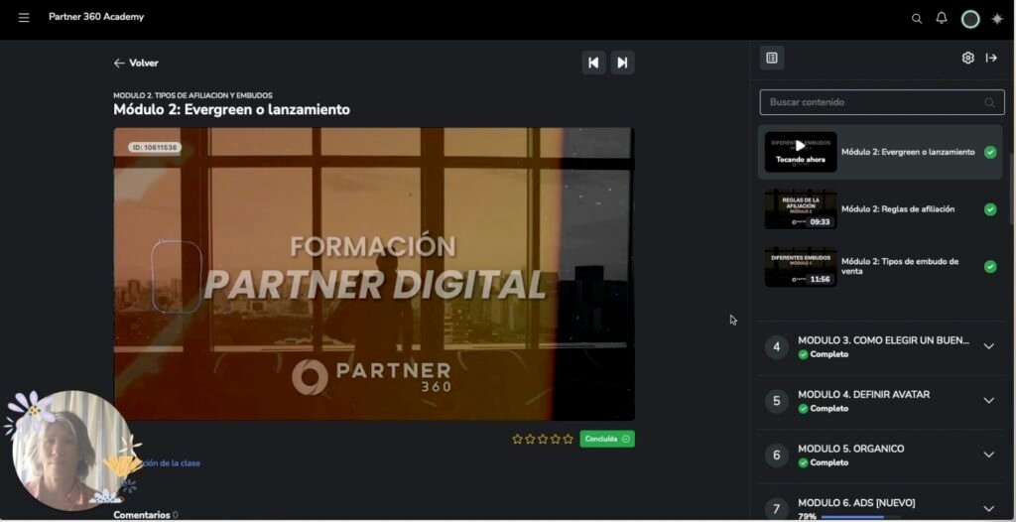Rate the class four stars
Image resolution: width=1016 pixels, height=522 pixels.
tap(556, 439)
